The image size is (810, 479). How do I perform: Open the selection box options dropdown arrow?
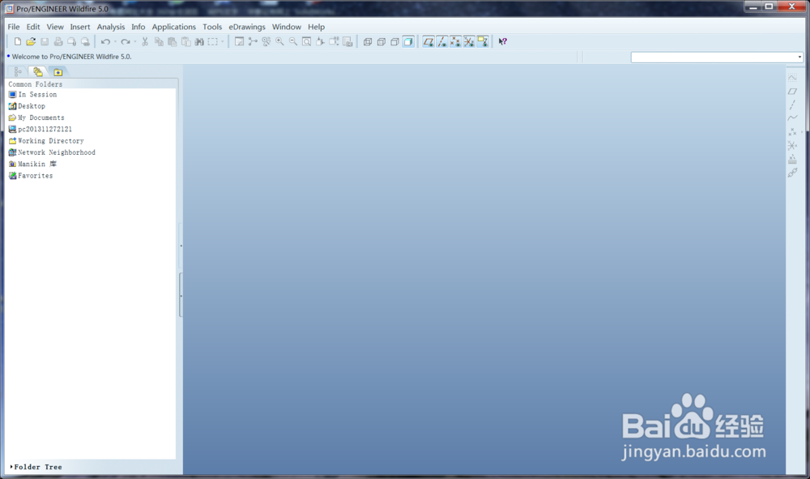click(223, 42)
